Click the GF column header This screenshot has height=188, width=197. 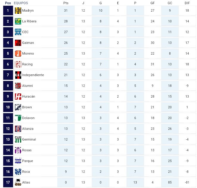point(153,3)
